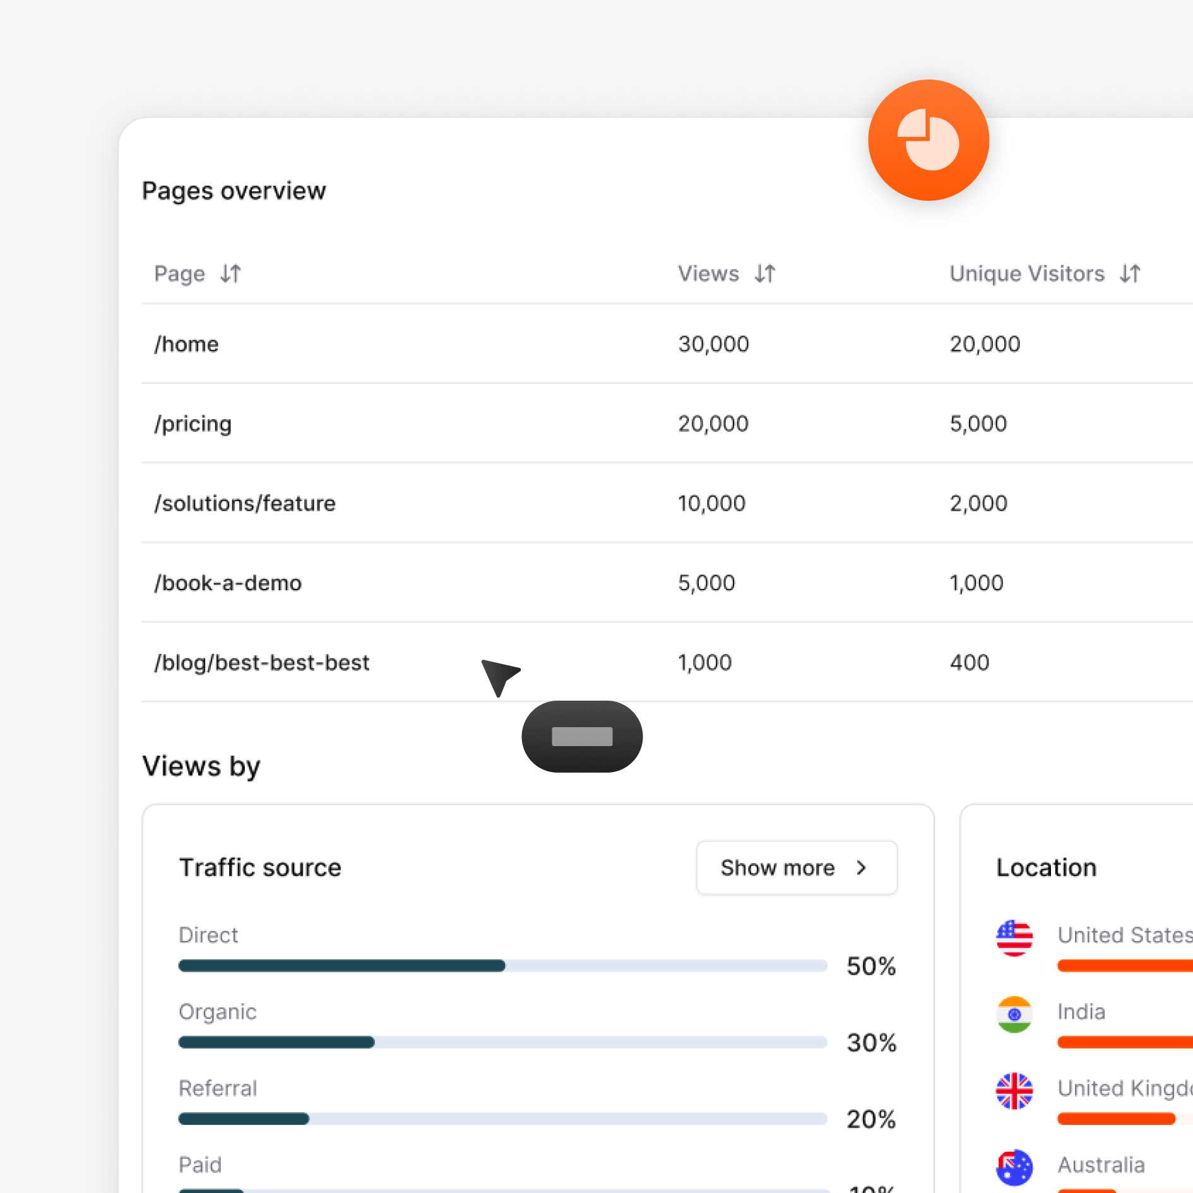
Task: Click the Pages overview heading
Action: click(234, 191)
